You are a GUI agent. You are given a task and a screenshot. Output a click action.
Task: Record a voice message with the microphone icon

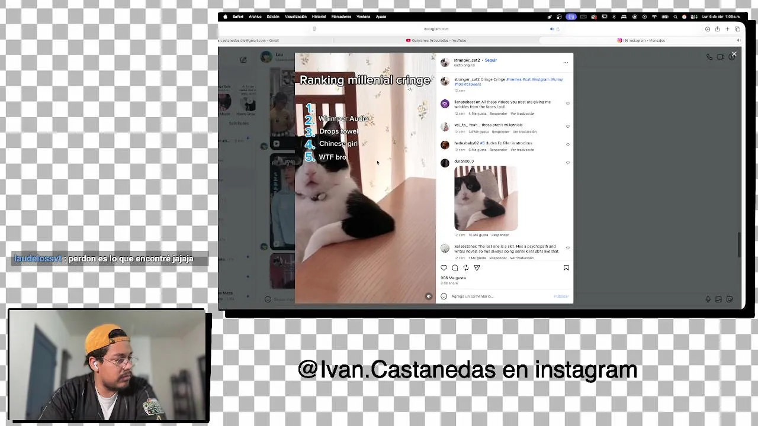[708, 299]
